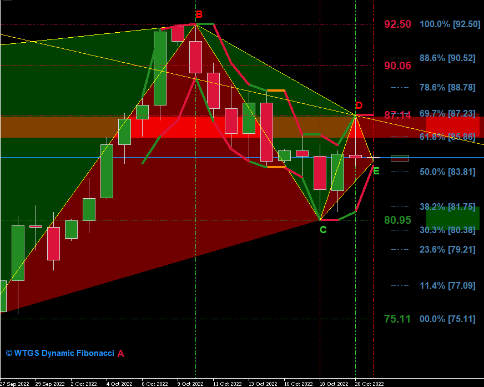Click the red A label
This screenshot has width=484, height=387.
(120, 354)
